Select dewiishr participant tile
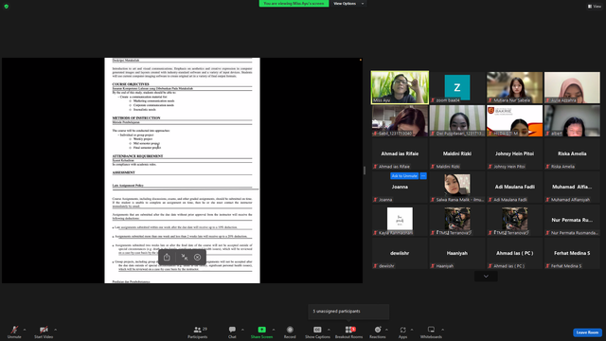This screenshot has width=606, height=341. 400,254
